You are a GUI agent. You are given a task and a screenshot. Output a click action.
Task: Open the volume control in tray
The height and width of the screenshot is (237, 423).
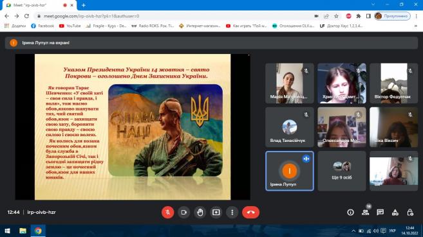(x=375, y=231)
